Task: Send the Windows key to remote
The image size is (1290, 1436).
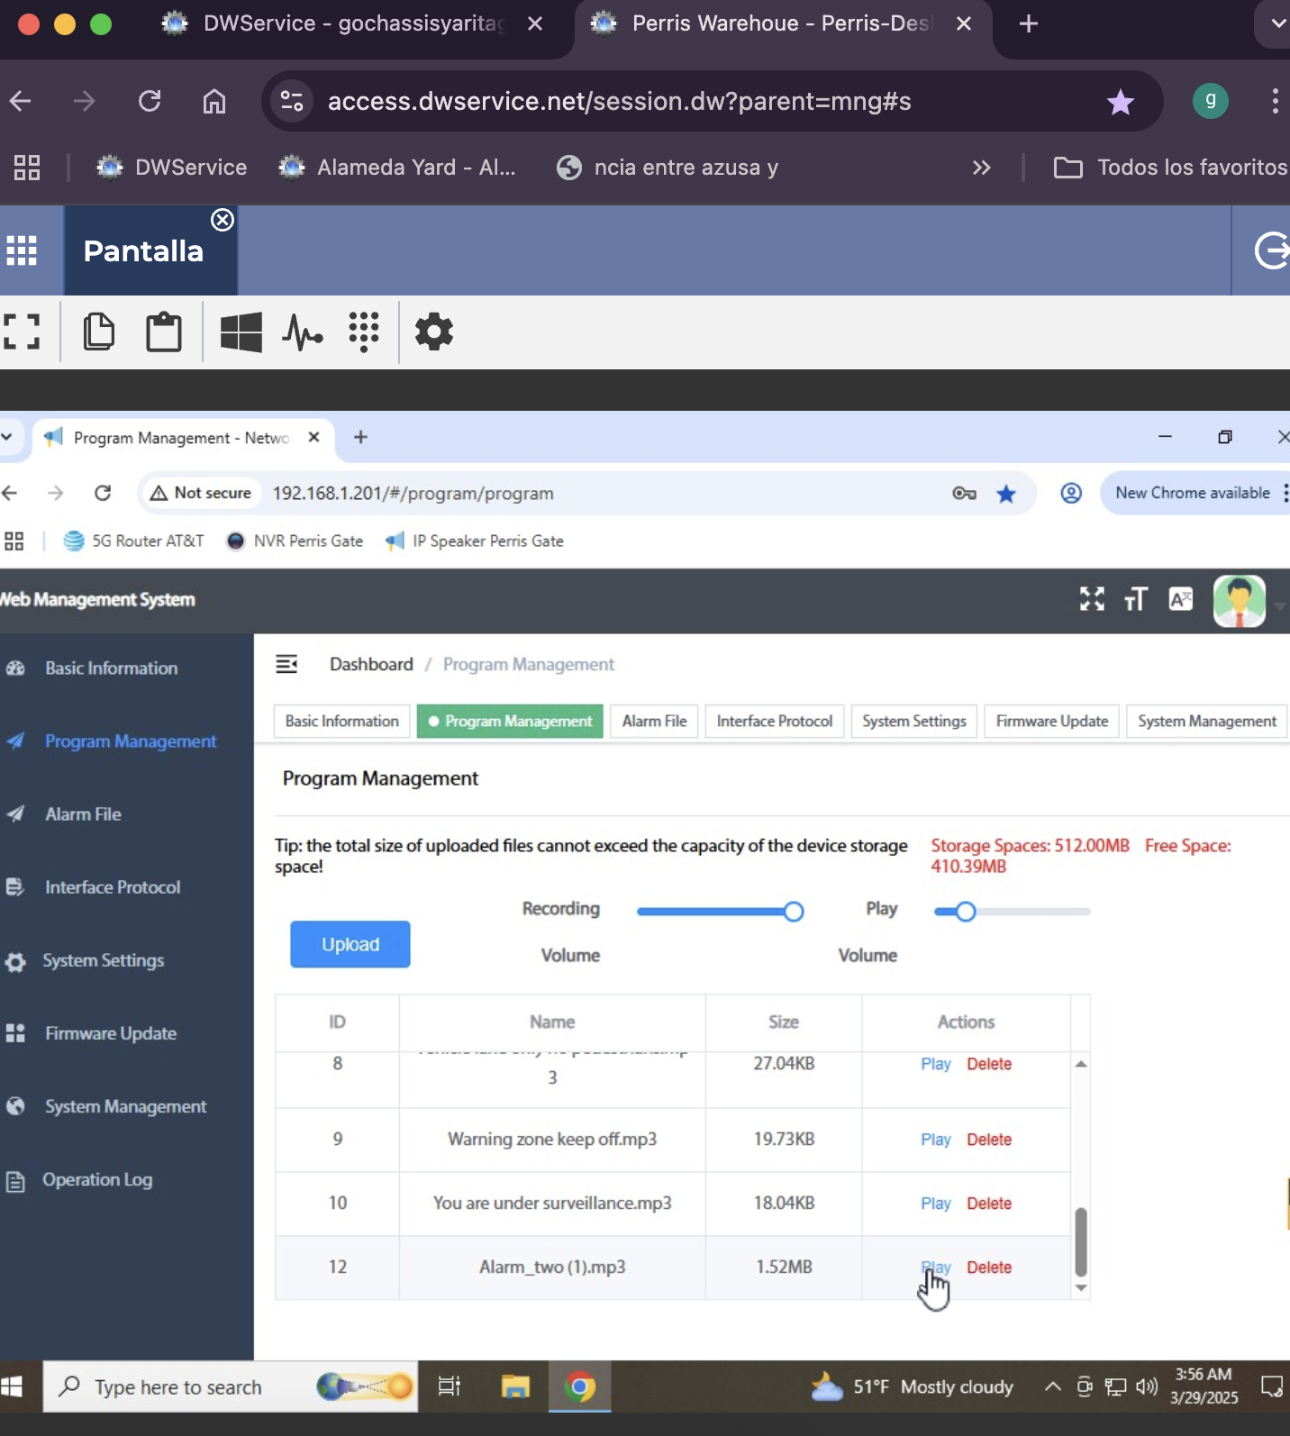Action: tap(241, 332)
